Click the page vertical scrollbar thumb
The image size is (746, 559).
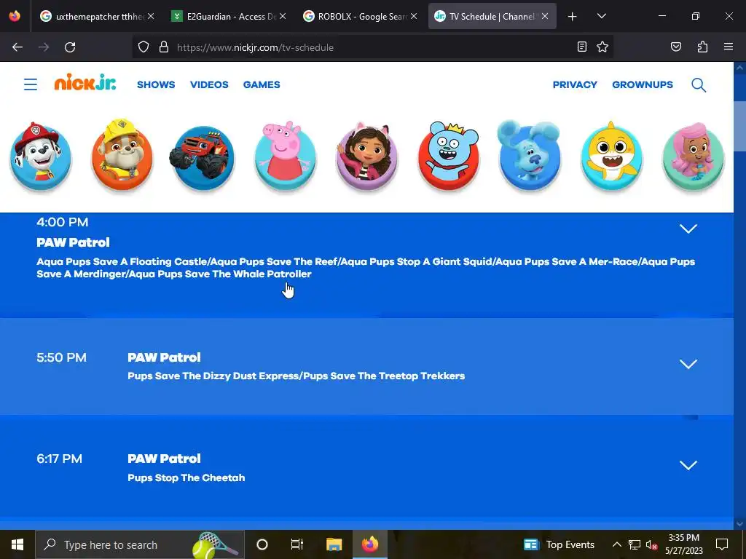click(x=739, y=125)
